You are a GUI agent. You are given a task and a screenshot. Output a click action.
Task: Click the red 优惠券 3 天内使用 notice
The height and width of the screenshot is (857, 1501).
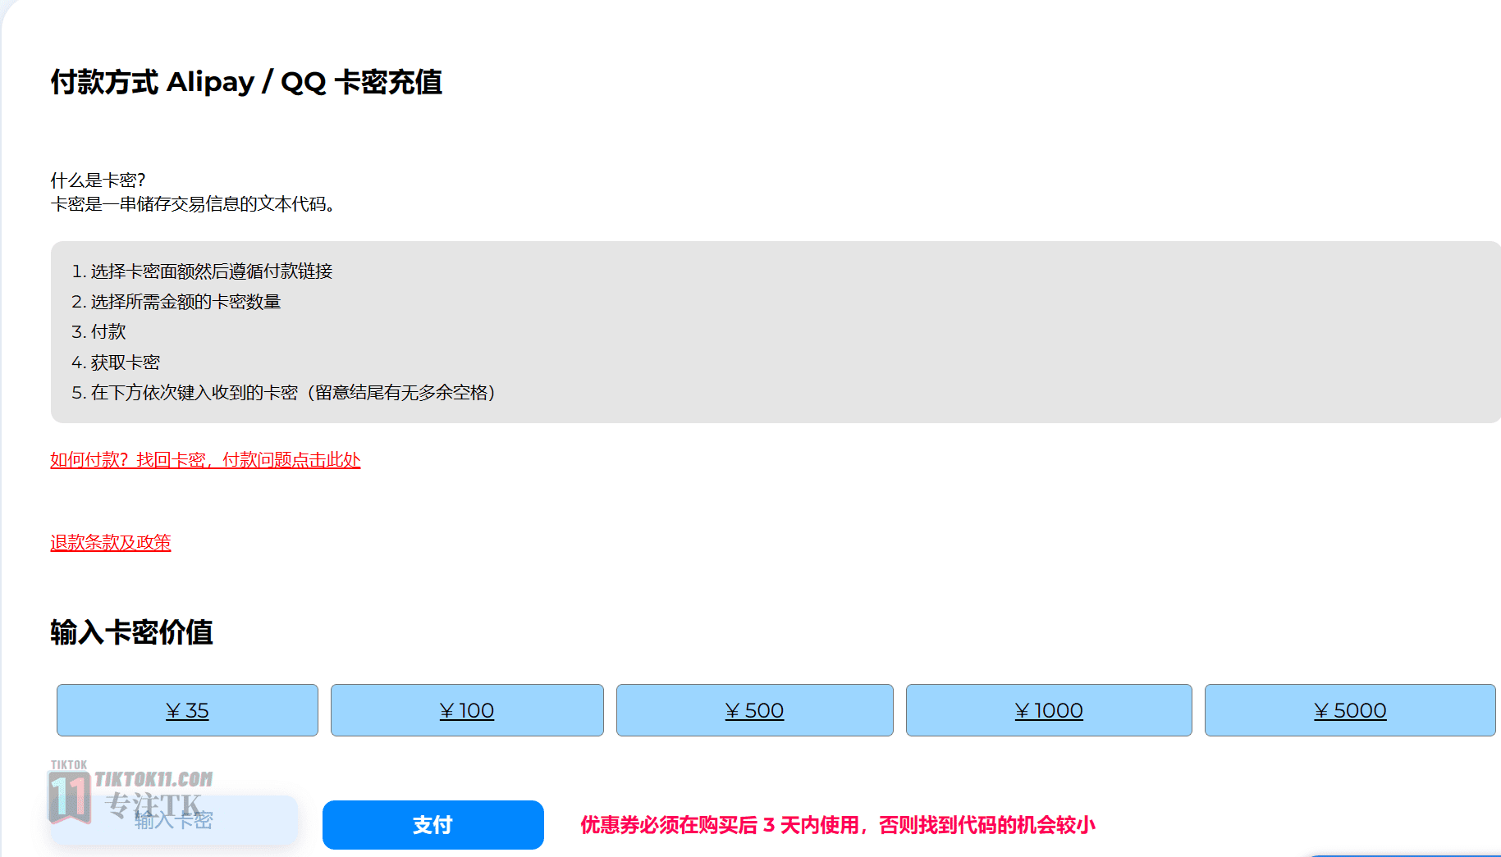(x=838, y=825)
